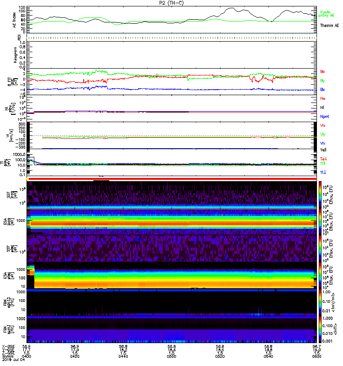Click the "-300" tick on Vi axis
Screen dimensions: 343x366
pos(21,147)
